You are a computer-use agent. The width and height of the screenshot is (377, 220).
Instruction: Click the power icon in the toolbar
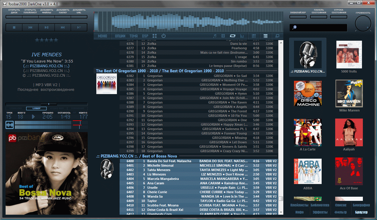[x=163, y=36]
